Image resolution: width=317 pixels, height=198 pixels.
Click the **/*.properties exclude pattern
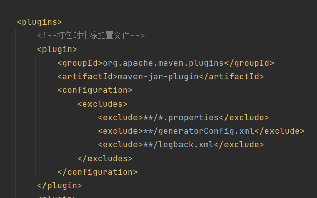pyautogui.click(x=181, y=118)
